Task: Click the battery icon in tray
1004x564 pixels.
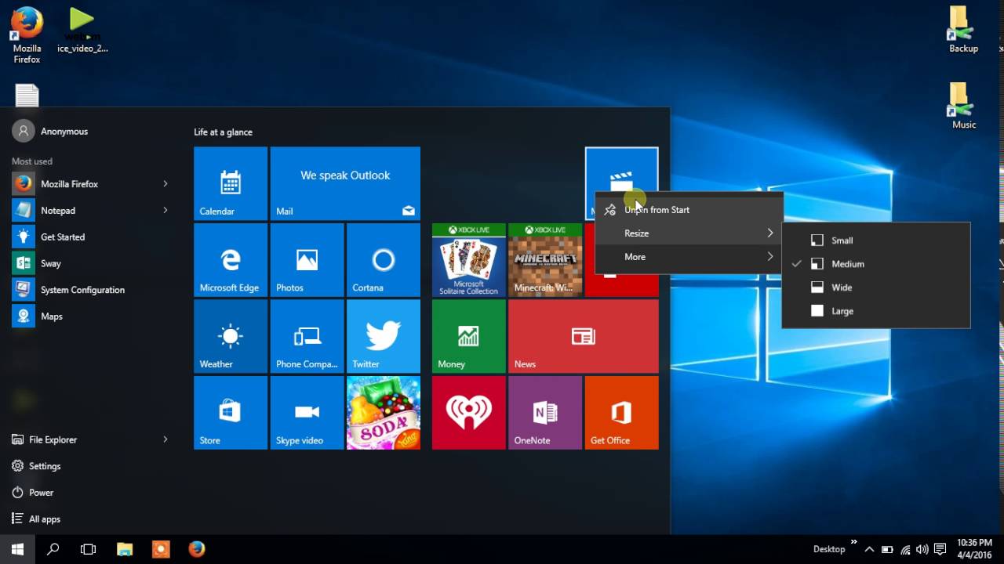Action: (887, 549)
